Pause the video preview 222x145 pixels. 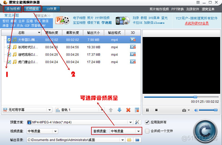[x=147, y=110]
